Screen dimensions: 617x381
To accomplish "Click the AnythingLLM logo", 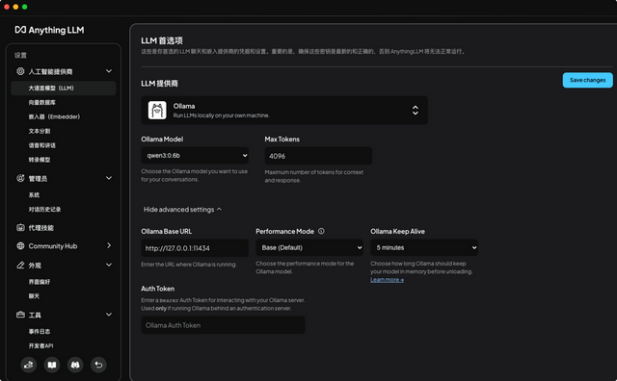I will click(x=49, y=30).
